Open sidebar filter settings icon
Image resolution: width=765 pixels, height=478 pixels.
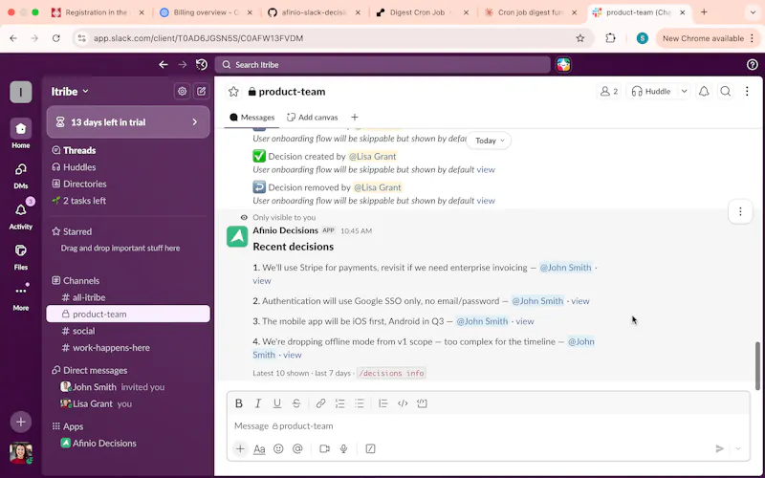[182, 91]
